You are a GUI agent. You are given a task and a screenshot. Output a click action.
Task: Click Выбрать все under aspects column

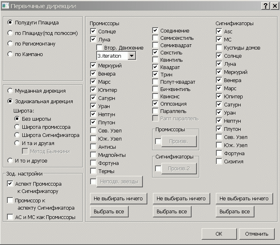point(172,212)
